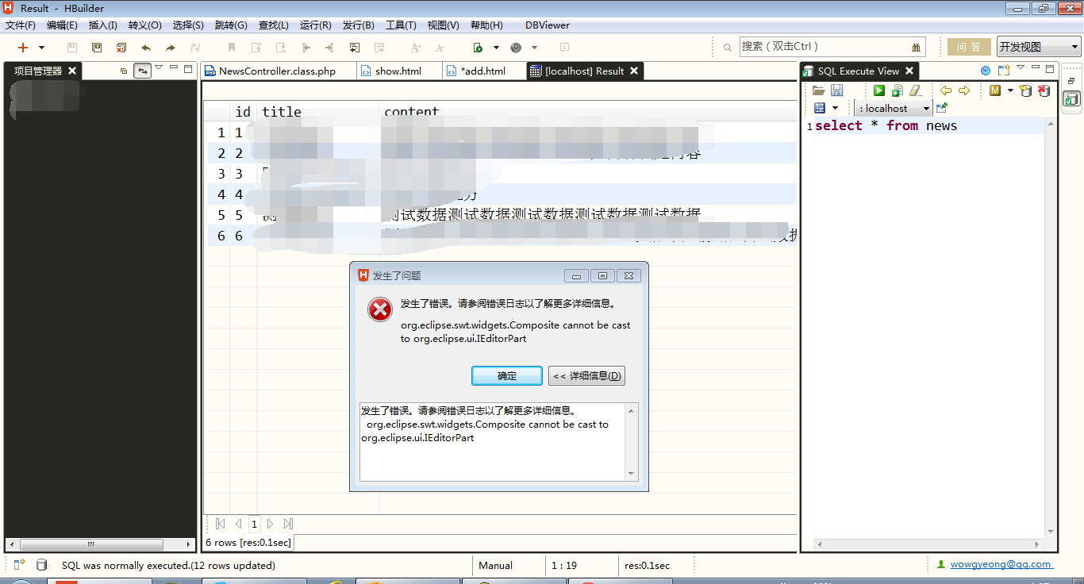Open the 开发视图 perspective dropdown
1084x584 pixels.
click(x=1039, y=47)
